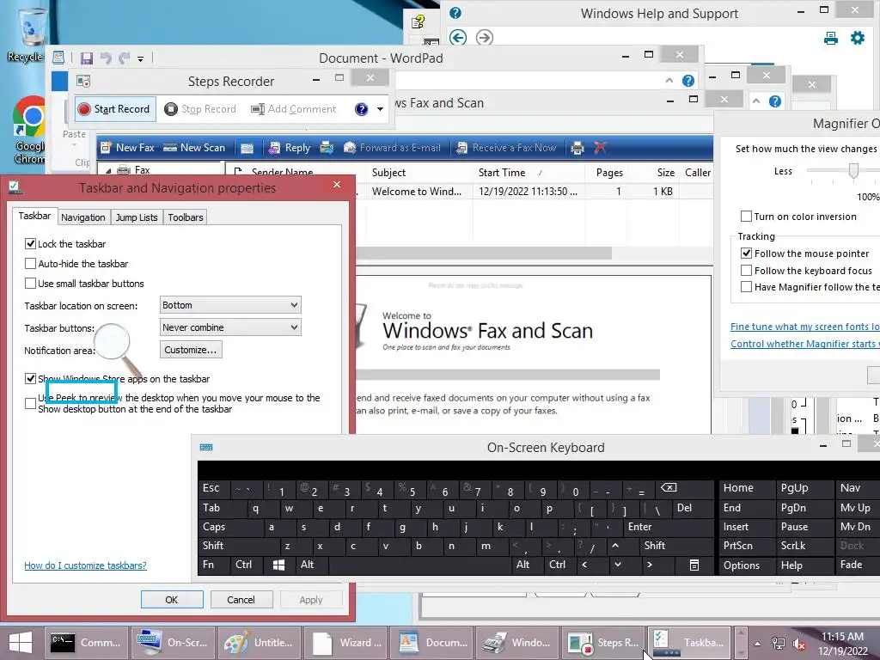Enable Auto-hide the taskbar

click(x=30, y=263)
